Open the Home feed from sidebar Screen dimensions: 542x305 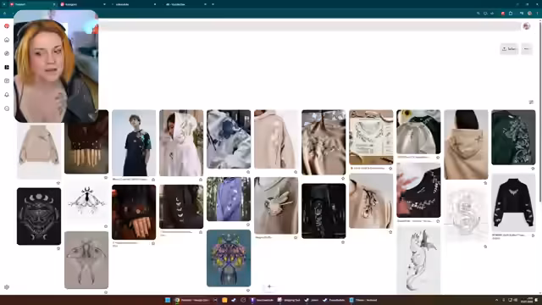pos(7,40)
